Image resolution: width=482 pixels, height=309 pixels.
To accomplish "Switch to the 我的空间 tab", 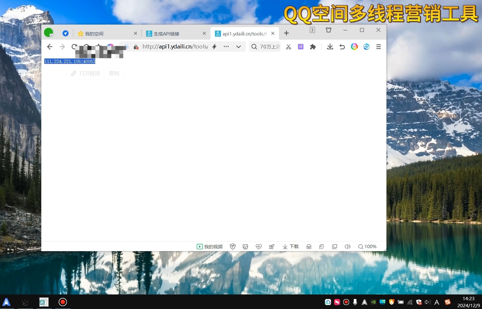I will coord(94,33).
